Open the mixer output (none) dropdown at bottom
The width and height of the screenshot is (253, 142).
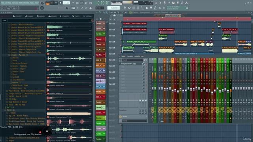point(134,121)
